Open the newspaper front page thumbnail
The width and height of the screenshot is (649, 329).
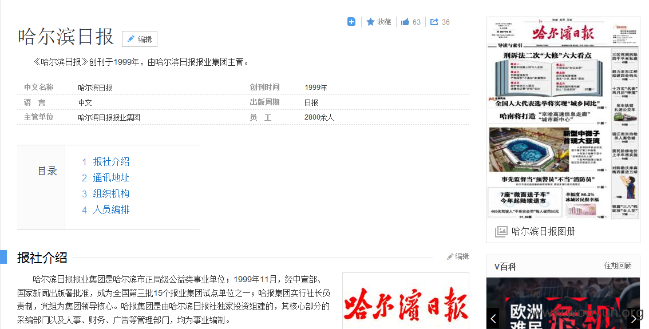(563, 118)
